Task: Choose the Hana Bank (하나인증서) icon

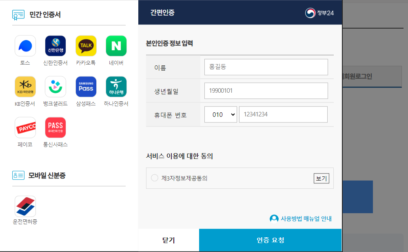Action: click(x=116, y=87)
